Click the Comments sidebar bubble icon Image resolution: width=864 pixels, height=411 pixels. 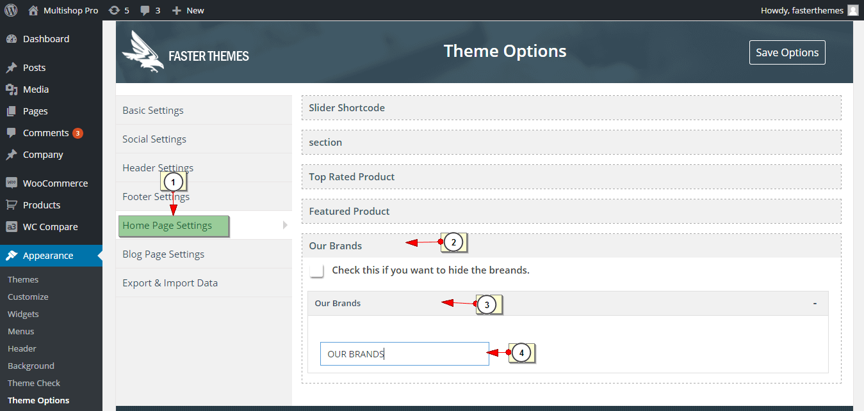click(12, 133)
